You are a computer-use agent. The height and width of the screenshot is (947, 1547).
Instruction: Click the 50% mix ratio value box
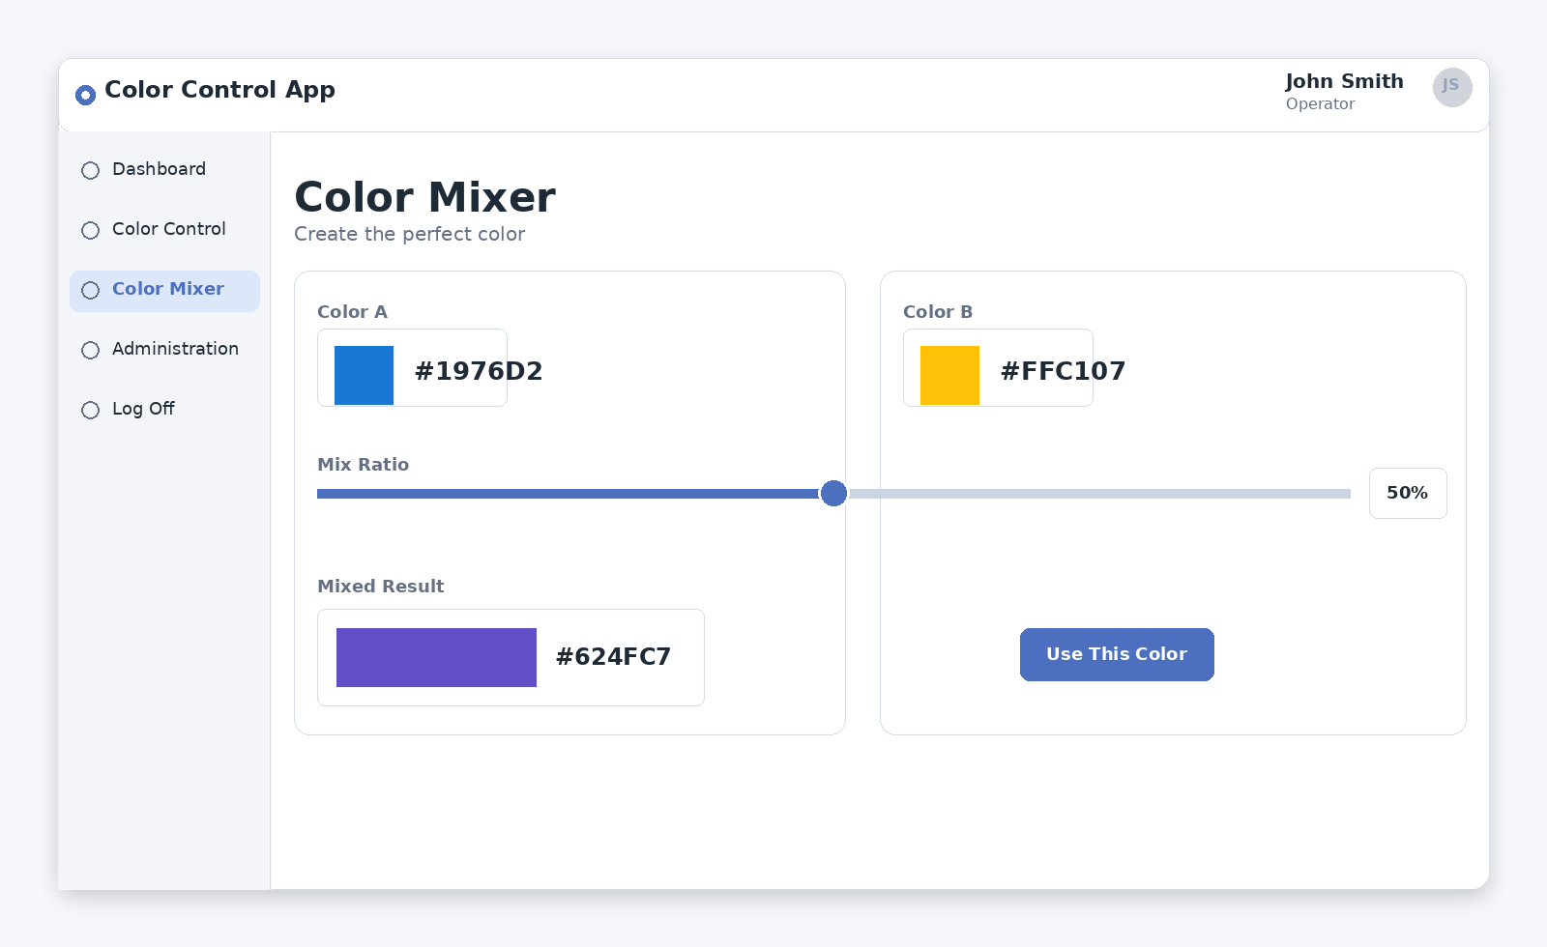point(1407,493)
